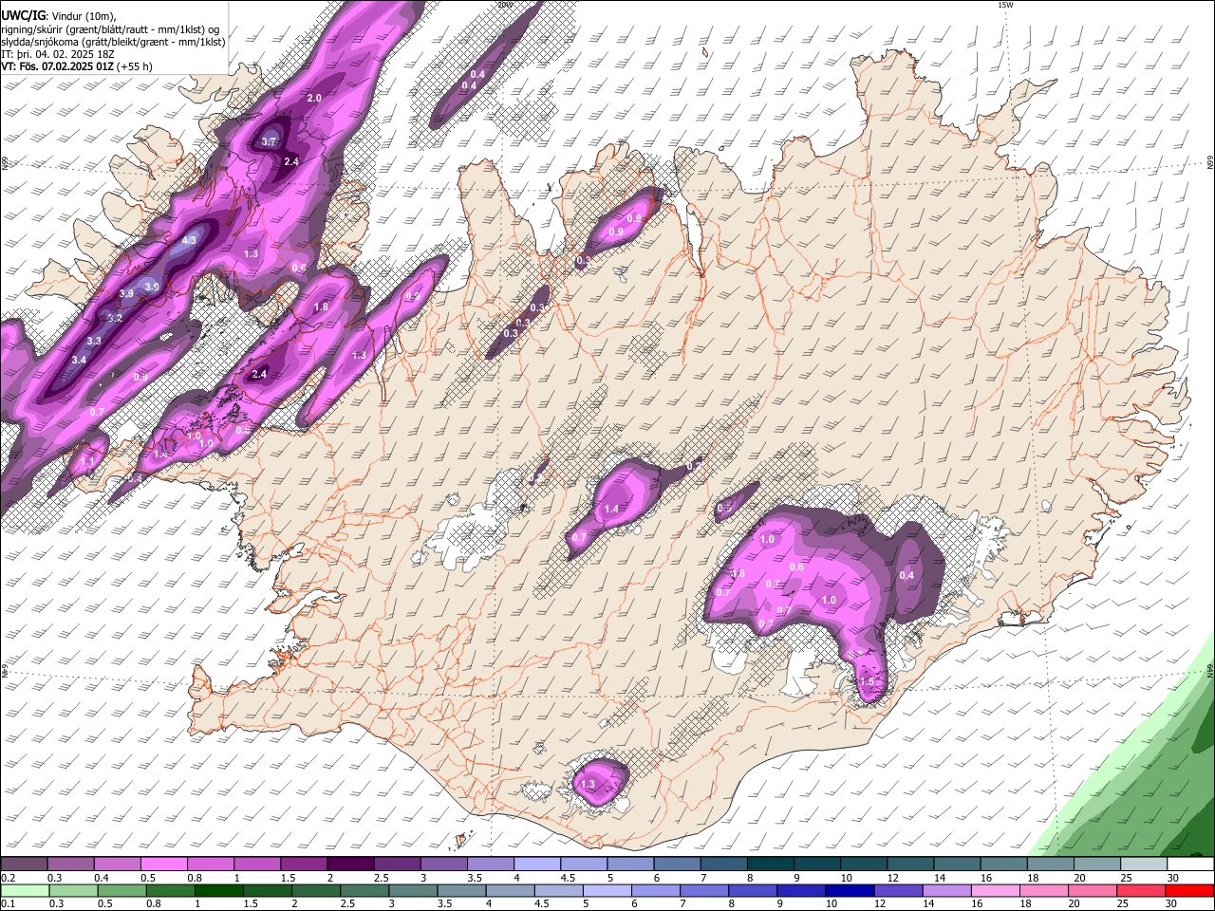This screenshot has width=1215, height=911.
Task: Click the '0.1' label on the rain scale
Action: pos(8,903)
